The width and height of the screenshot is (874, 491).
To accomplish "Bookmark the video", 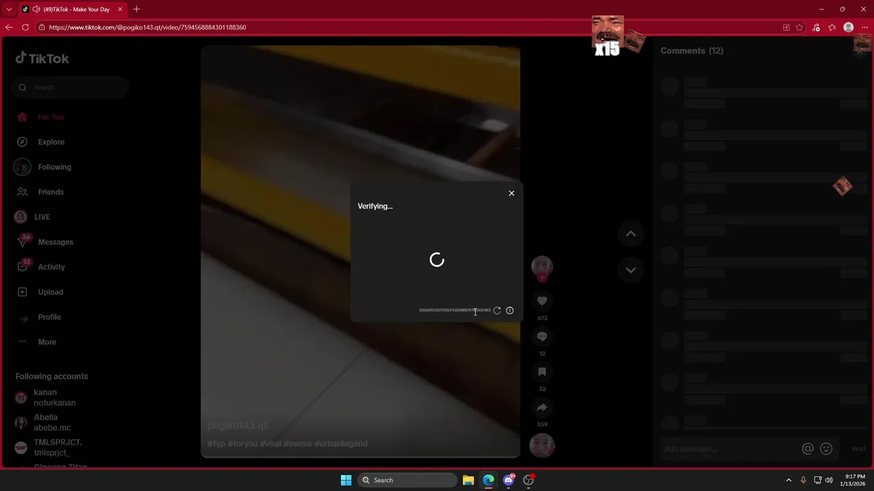I will pos(542,372).
